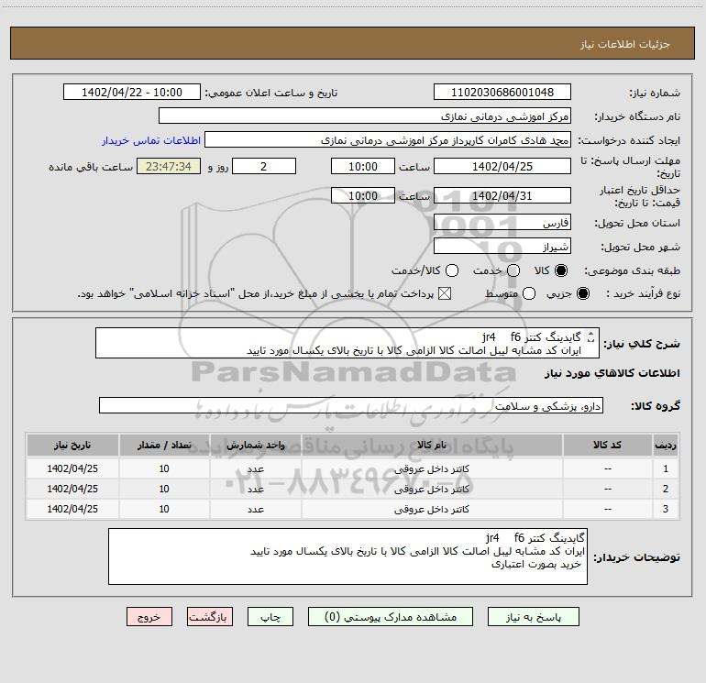Click the استان محل تحویل field فارس
Image resolution: width=706 pixels, height=683 pixels.
[502, 223]
